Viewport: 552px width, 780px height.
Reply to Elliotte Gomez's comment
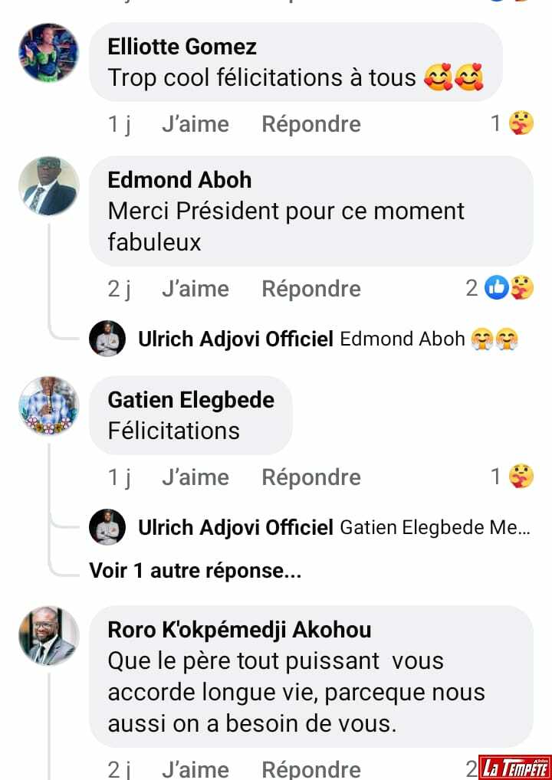(x=311, y=124)
